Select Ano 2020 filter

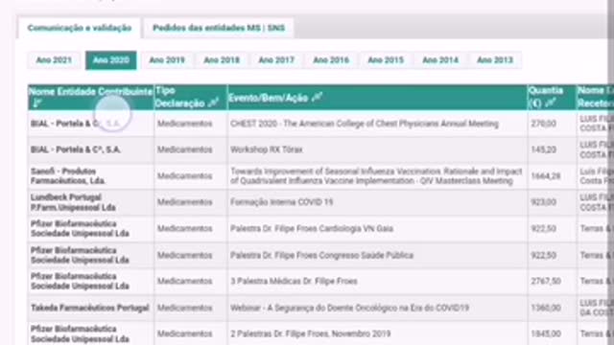pos(111,60)
